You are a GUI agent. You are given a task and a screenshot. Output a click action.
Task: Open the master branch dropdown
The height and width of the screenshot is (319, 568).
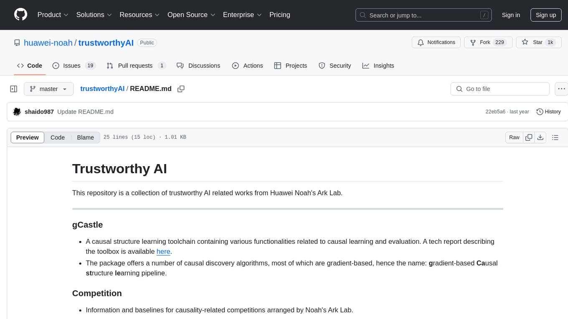[49, 89]
